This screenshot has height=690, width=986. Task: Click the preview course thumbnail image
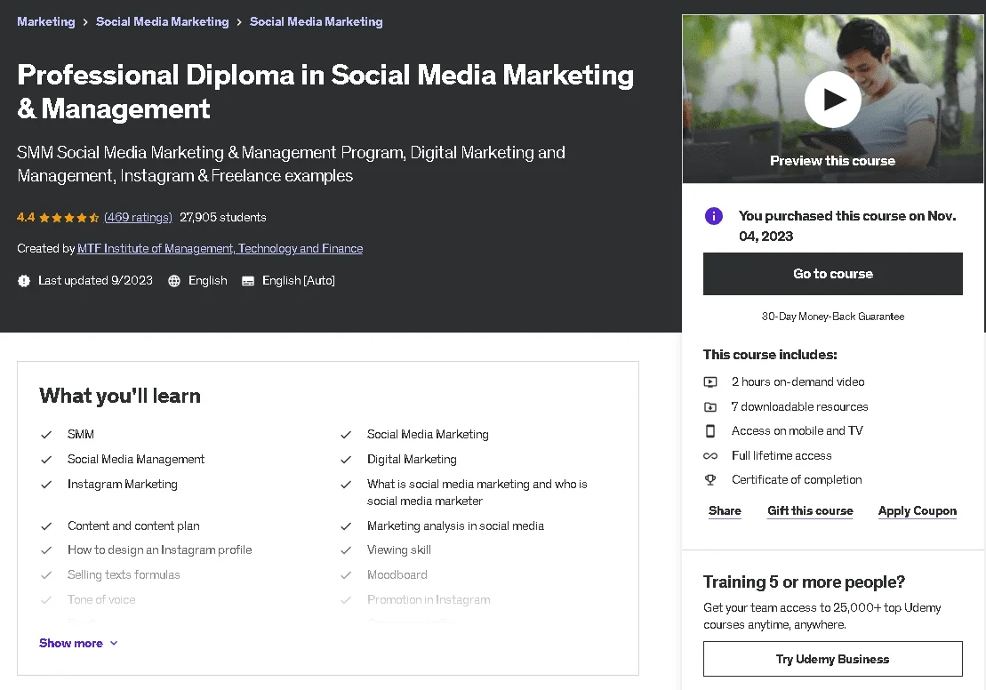(832, 99)
